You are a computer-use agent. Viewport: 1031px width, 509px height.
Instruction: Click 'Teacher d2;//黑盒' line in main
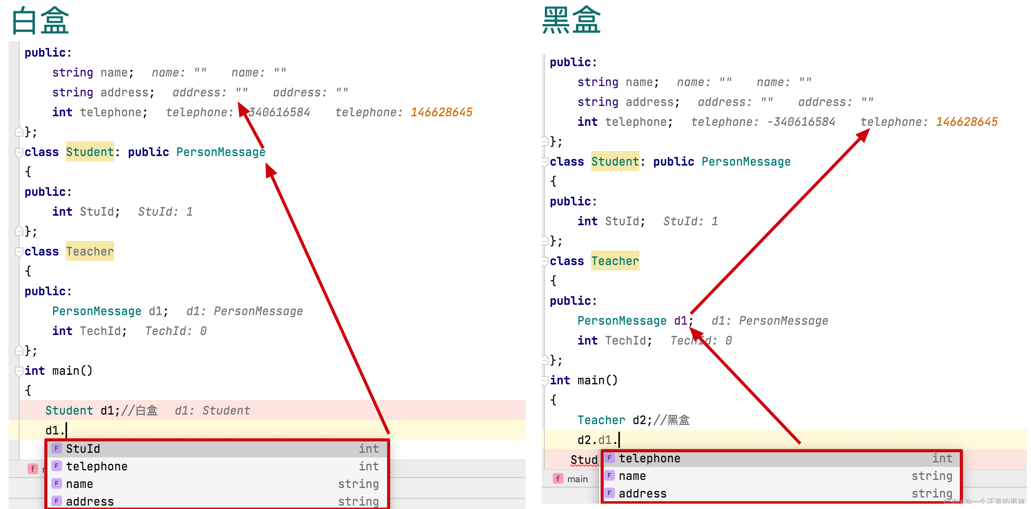pos(633,420)
